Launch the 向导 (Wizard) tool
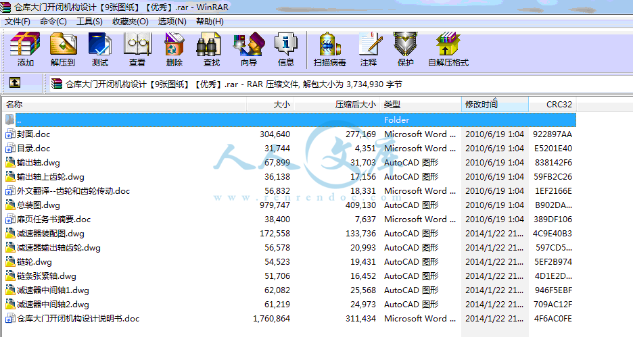 pos(249,49)
